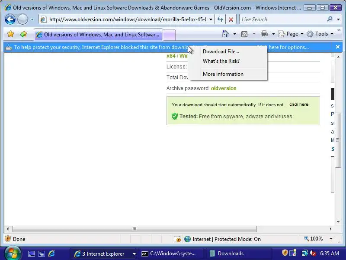Launch Internet Explorer from quick launch
This screenshot has height=260, width=346.
pyautogui.click(x=51, y=253)
